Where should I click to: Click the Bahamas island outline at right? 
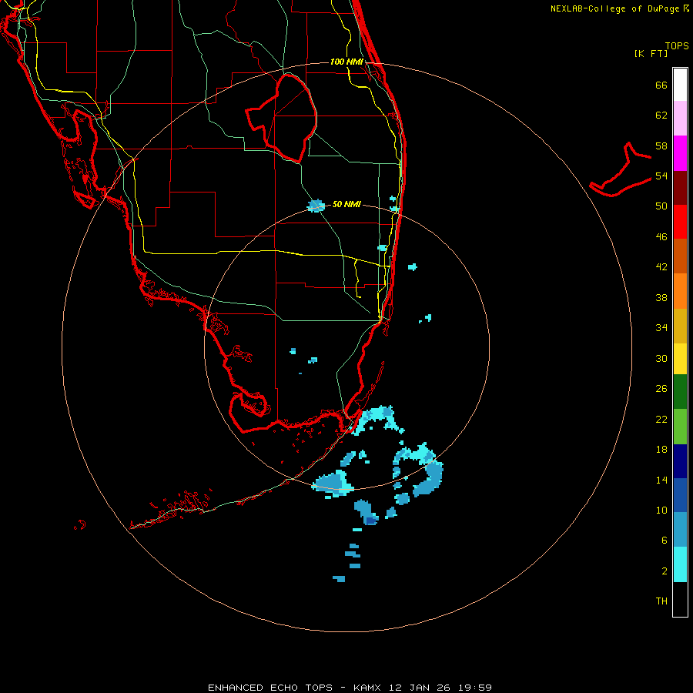[620, 169]
